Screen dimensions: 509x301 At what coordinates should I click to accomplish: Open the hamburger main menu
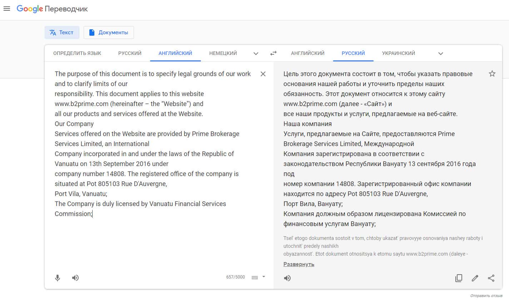pos(6,9)
